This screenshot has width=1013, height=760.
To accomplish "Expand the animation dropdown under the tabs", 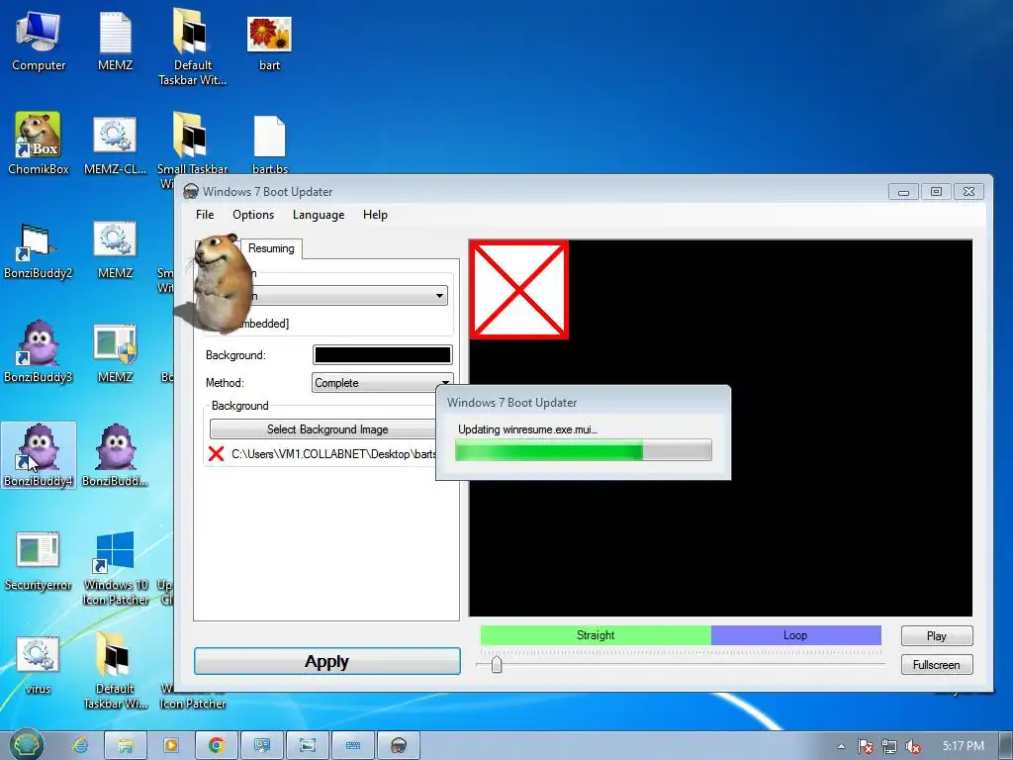I will click(439, 296).
